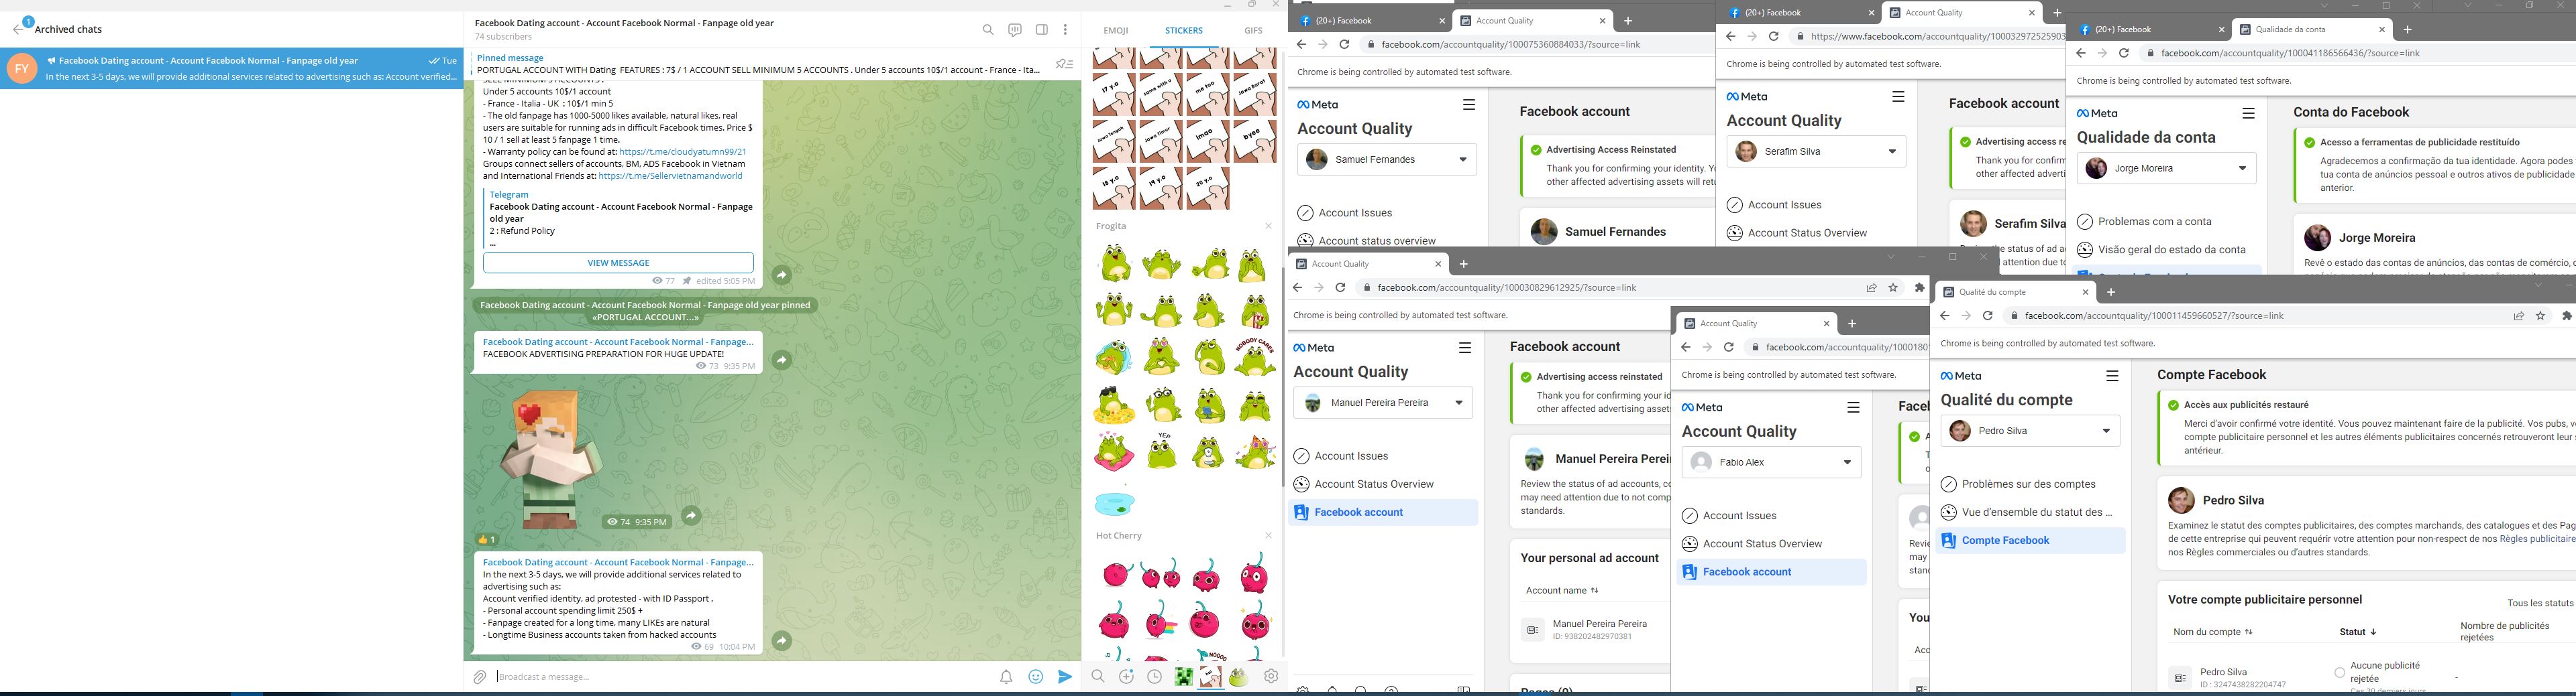Open the three-dot chat options menu
Screen dimensions: 2576x696
click(1066, 30)
